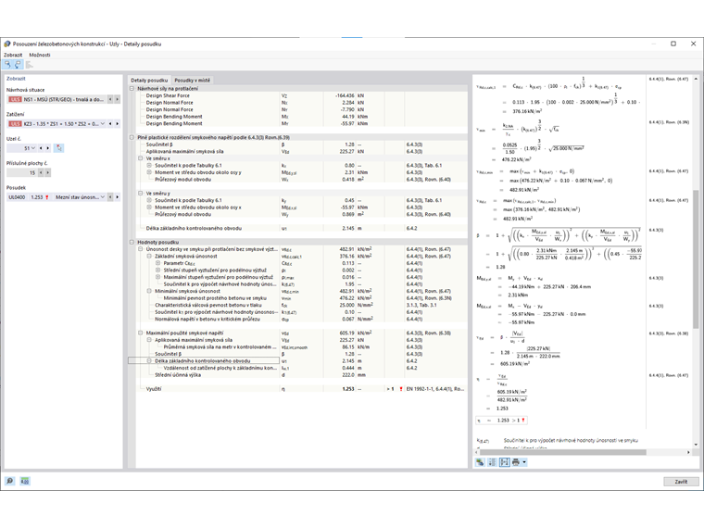Click the second blue-highlighted view toolbar icon

[18, 65]
